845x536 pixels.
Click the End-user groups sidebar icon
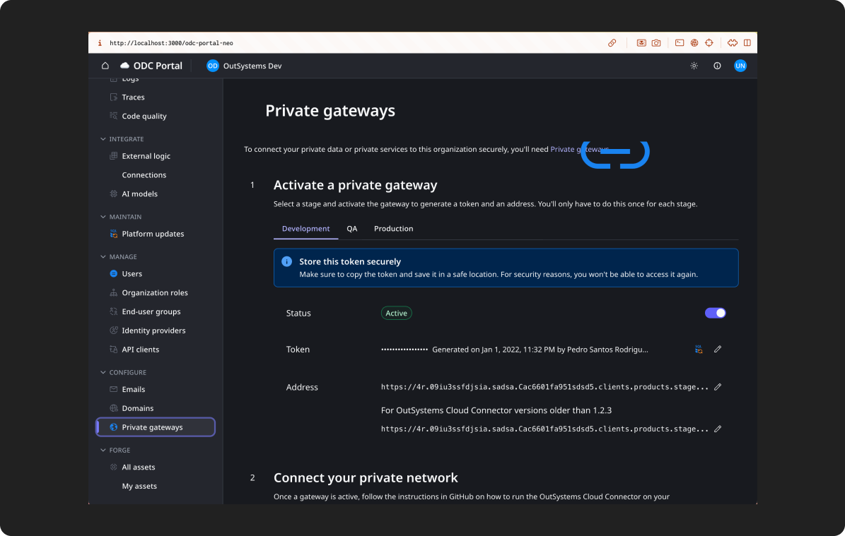pos(114,311)
